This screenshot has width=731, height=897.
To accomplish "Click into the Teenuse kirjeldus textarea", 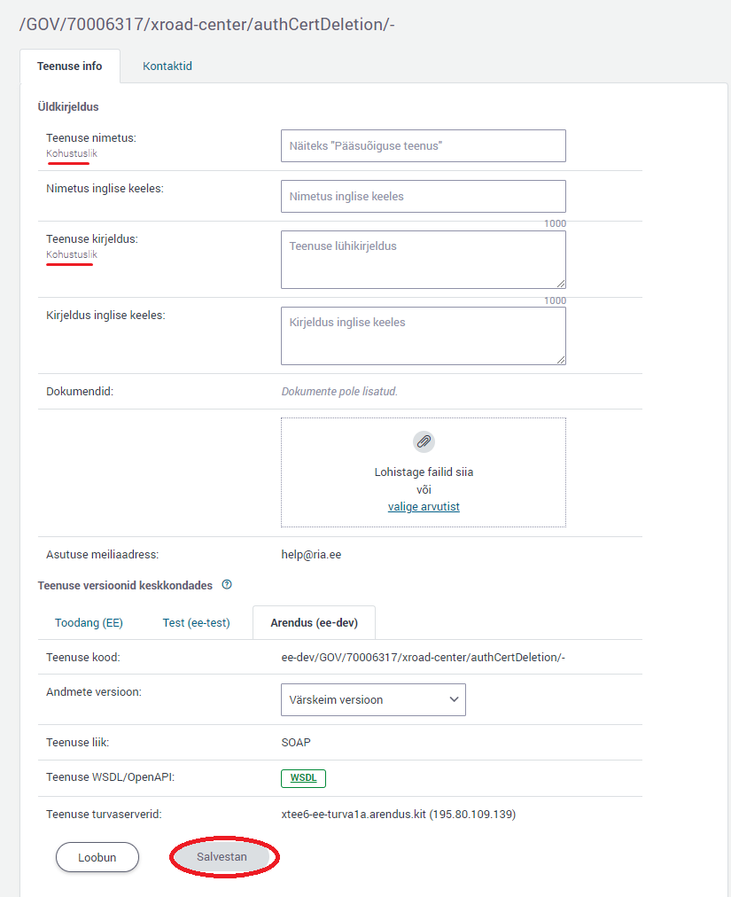I will click(x=423, y=259).
